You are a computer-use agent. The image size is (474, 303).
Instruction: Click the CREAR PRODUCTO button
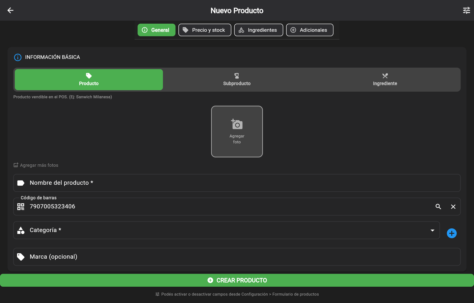coord(237,280)
